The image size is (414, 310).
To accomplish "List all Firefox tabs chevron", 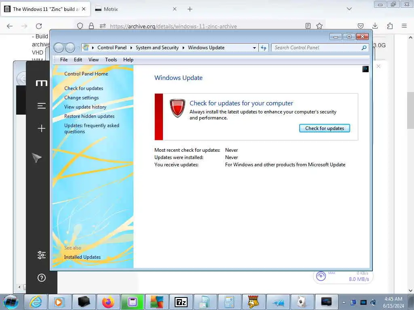I will pos(349,9).
